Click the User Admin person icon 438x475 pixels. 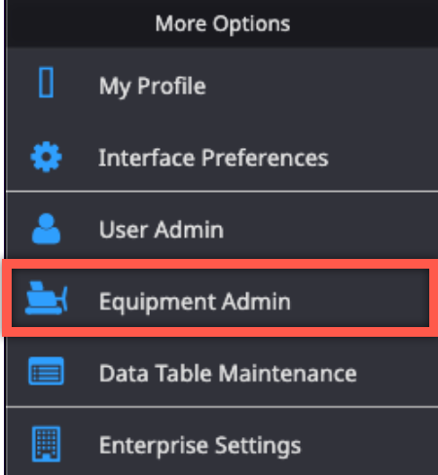coord(46,229)
